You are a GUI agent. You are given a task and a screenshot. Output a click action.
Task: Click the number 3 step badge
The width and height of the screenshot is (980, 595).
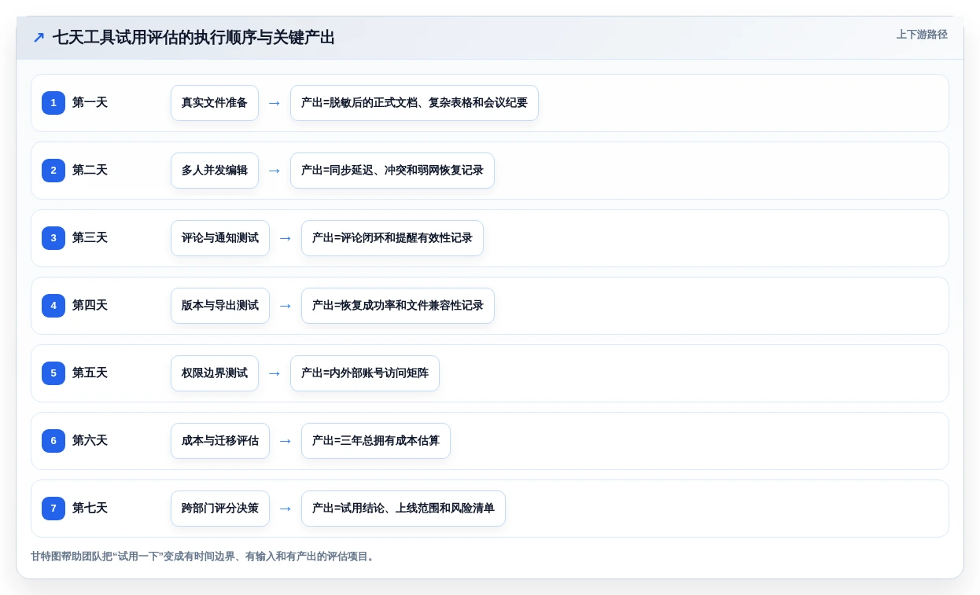click(x=53, y=238)
